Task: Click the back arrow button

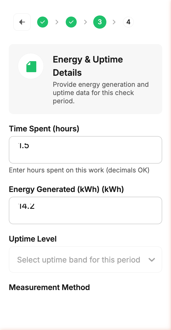Action: pos(22,22)
